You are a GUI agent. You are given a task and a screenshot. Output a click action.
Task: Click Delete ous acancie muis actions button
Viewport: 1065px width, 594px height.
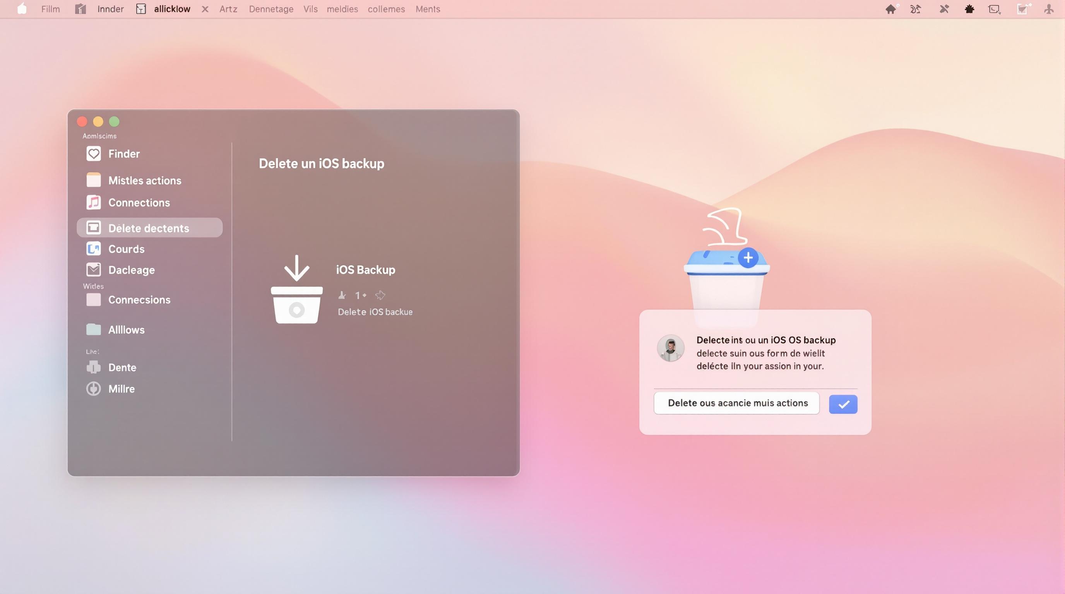(x=736, y=403)
